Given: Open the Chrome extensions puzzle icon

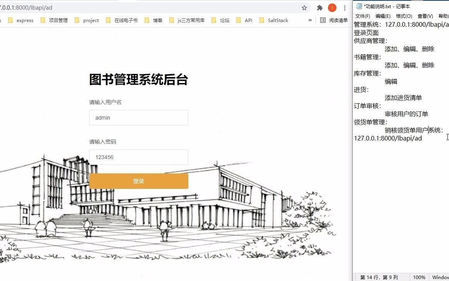Looking at the screenshot, I should pos(319,7).
